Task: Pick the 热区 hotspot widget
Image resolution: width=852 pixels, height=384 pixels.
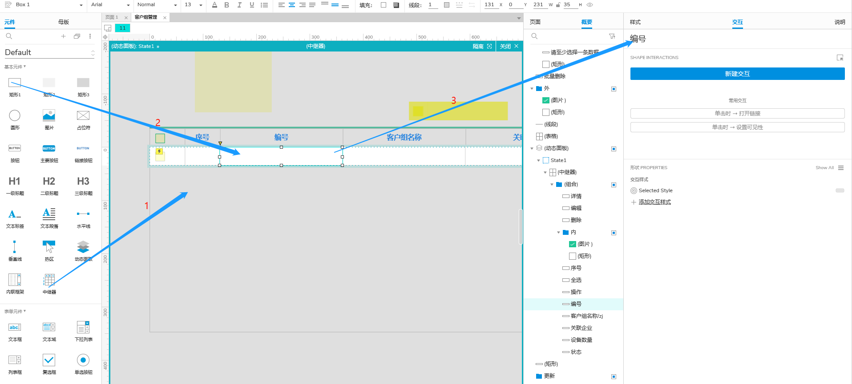Action: [x=49, y=251]
